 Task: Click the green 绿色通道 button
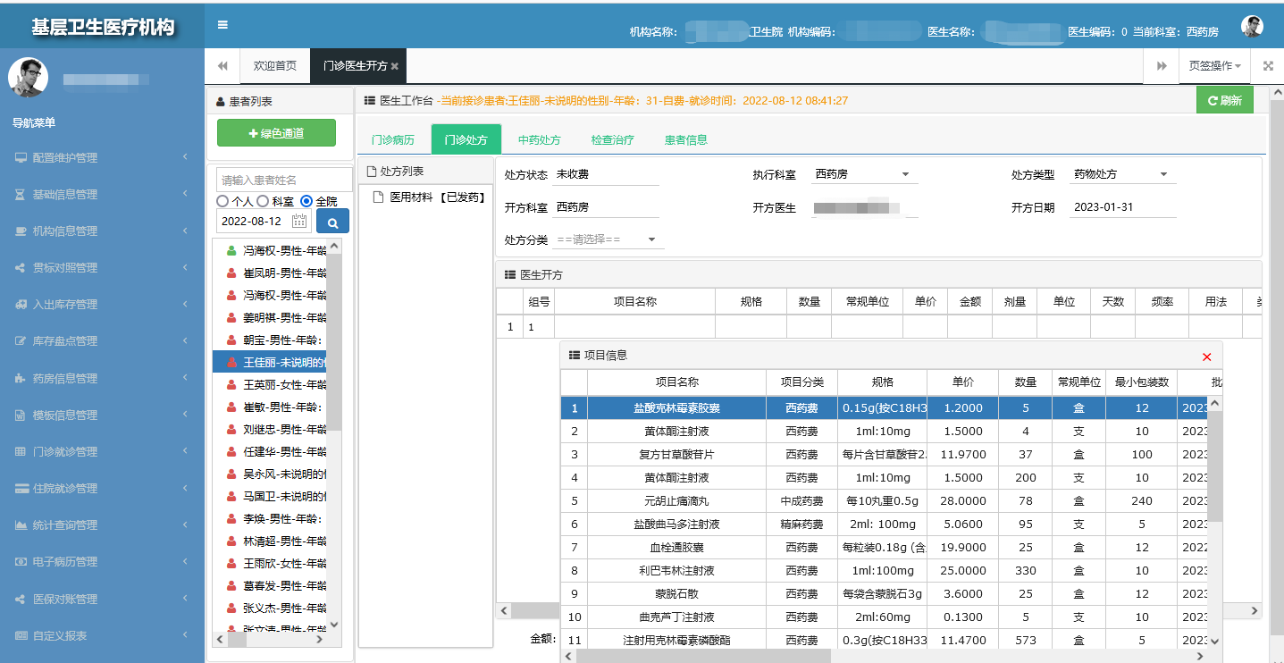click(276, 133)
